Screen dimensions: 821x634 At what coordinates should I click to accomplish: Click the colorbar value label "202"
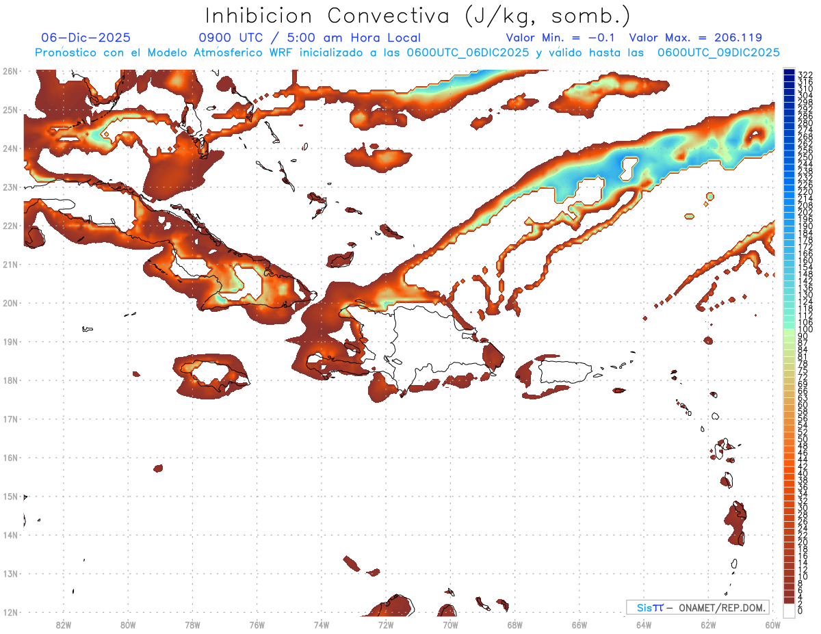(805, 212)
